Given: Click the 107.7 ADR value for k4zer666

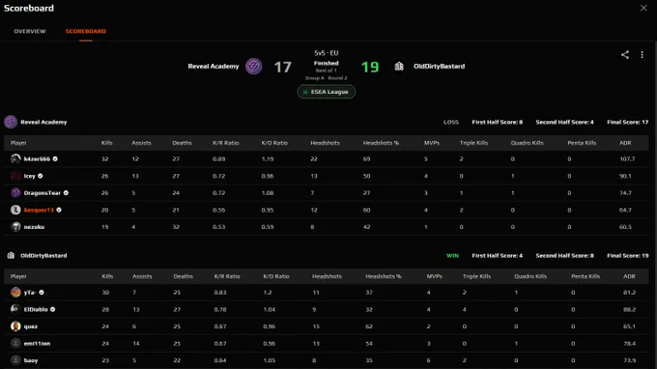Looking at the screenshot, I should [x=627, y=158].
